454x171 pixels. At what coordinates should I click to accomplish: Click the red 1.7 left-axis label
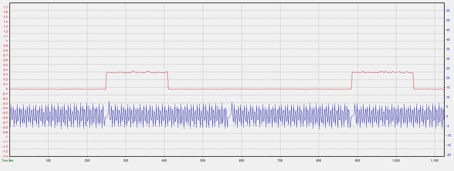tap(5, 7)
